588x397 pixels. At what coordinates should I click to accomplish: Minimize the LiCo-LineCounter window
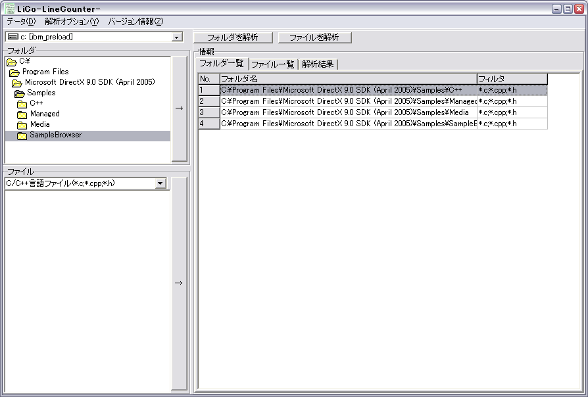point(557,9)
